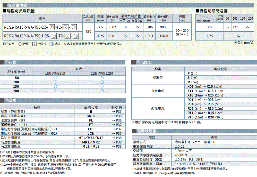Select speed value 85 in speed table
This screenshot has width=257, height=177.
(227, 27)
